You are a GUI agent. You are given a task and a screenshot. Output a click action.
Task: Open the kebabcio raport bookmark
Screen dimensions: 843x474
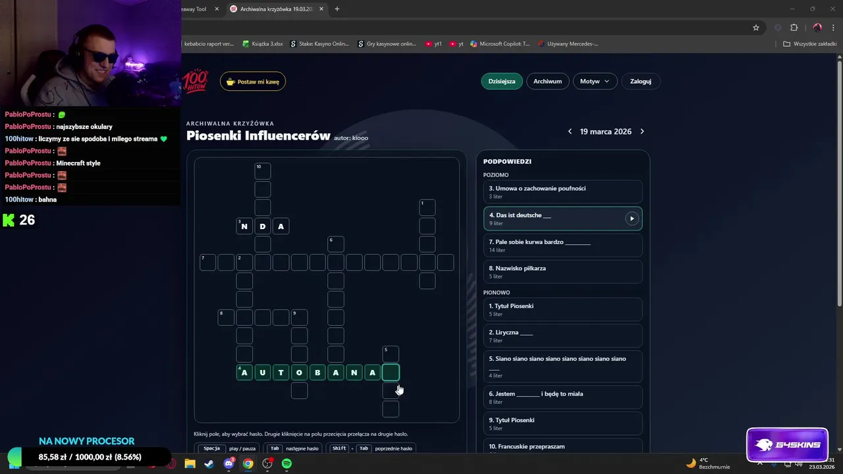pos(208,44)
